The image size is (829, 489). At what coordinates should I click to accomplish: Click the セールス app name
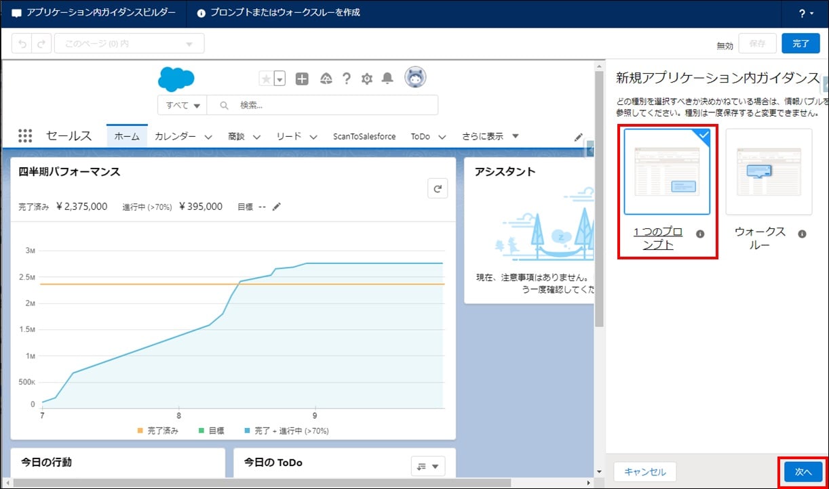tap(69, 136)
